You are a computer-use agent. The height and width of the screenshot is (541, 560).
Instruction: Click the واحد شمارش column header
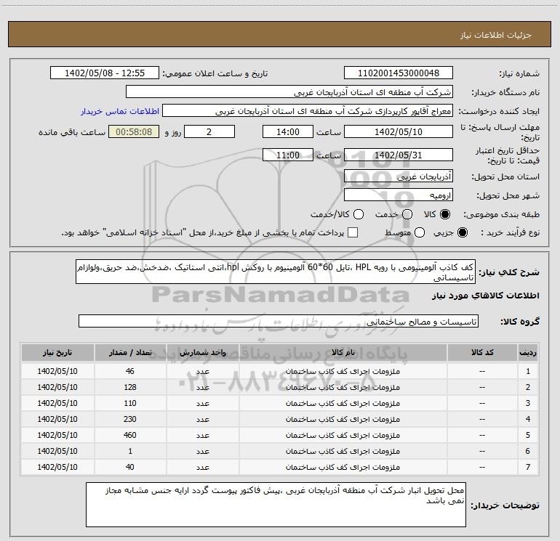[x=202, y=352]
